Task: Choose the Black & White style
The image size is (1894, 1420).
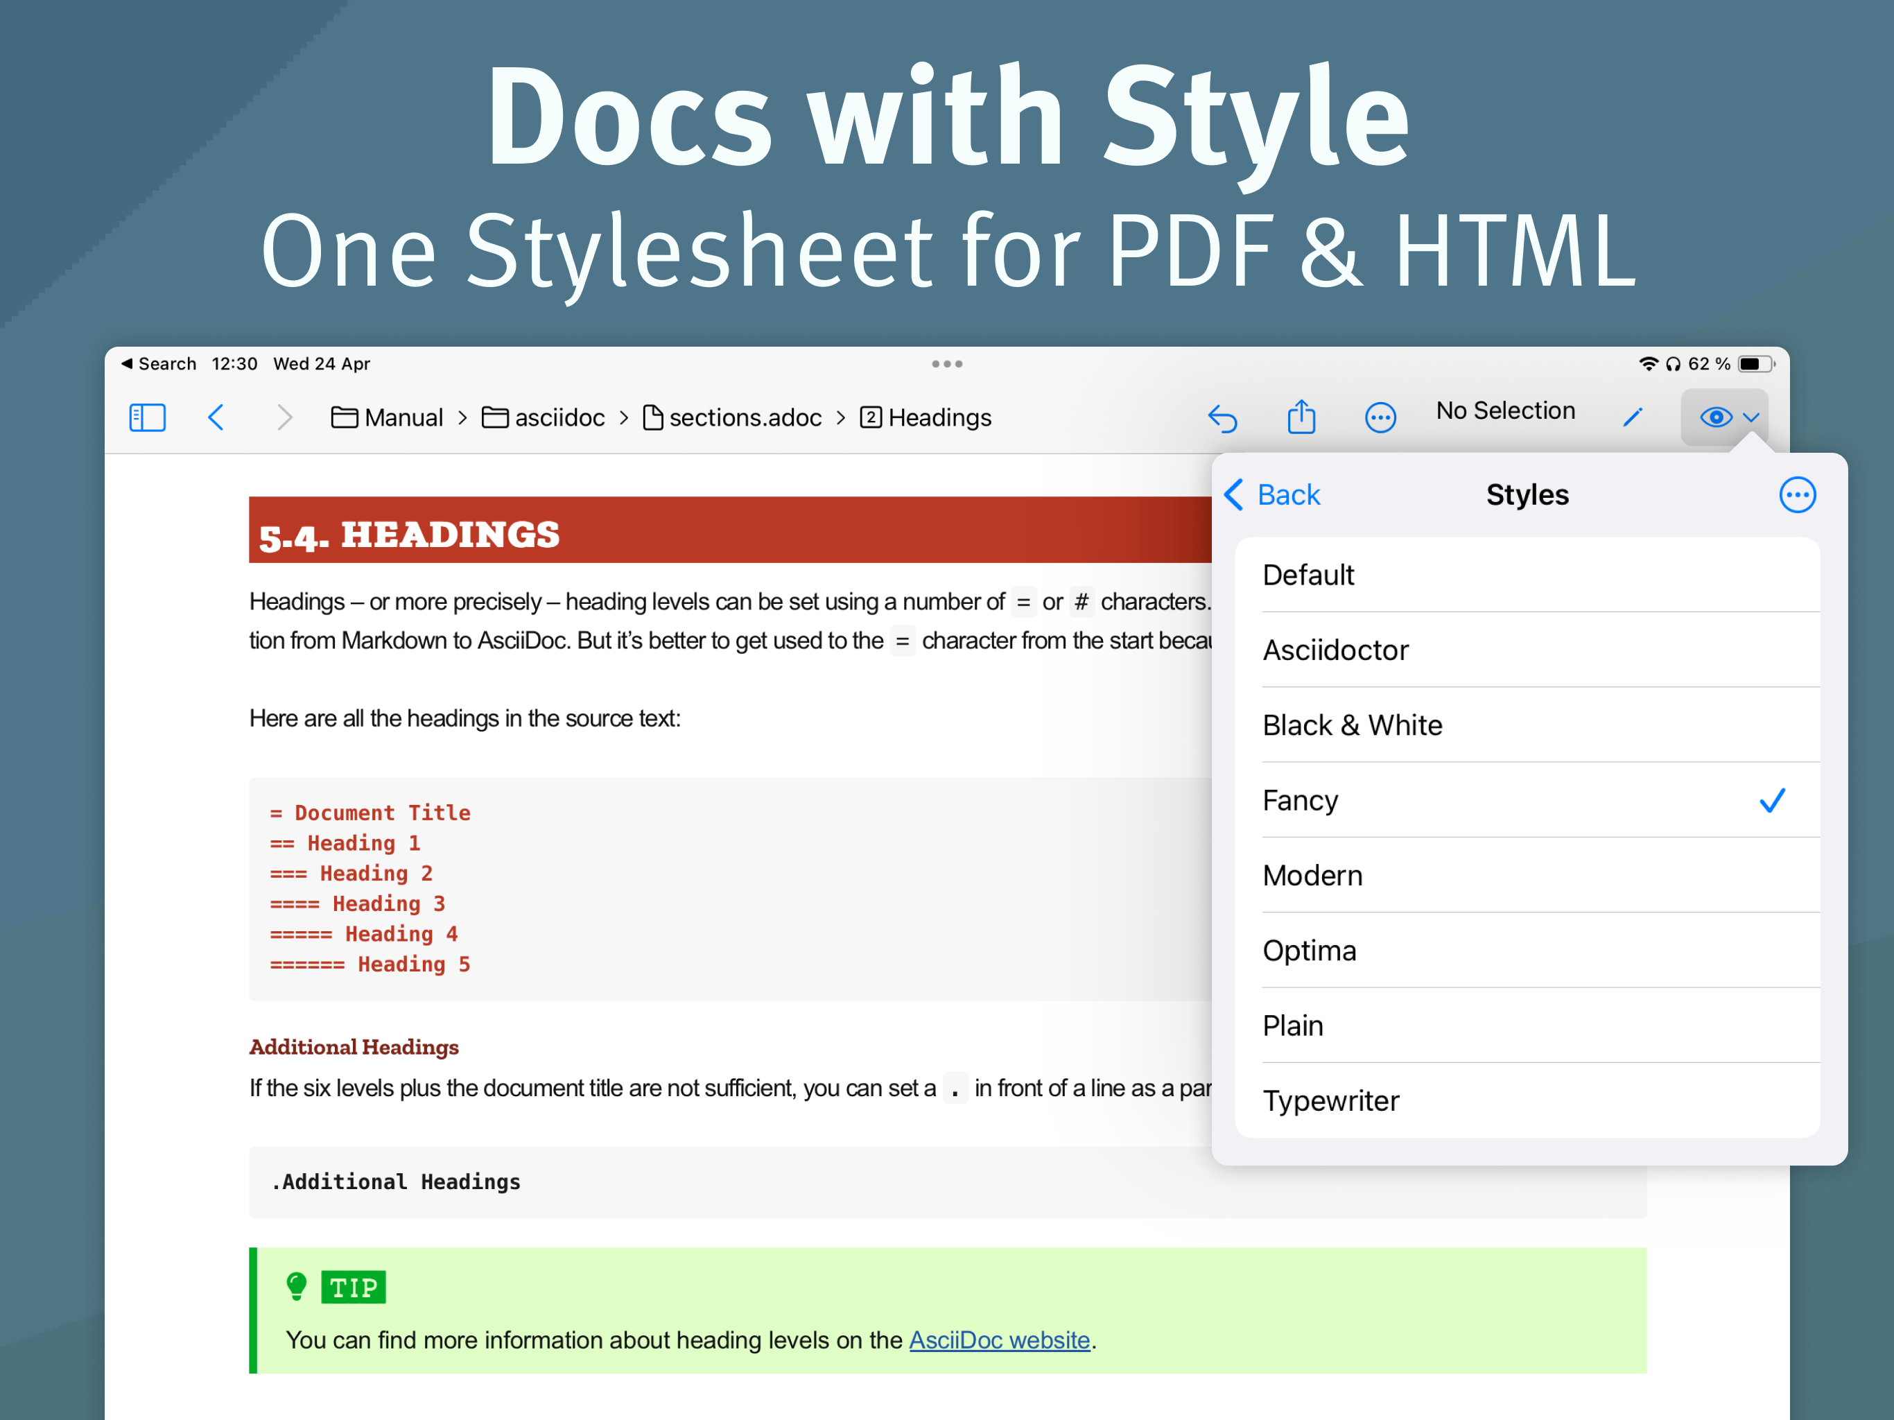Action: pyautogui.click(x=1527, y=725)
